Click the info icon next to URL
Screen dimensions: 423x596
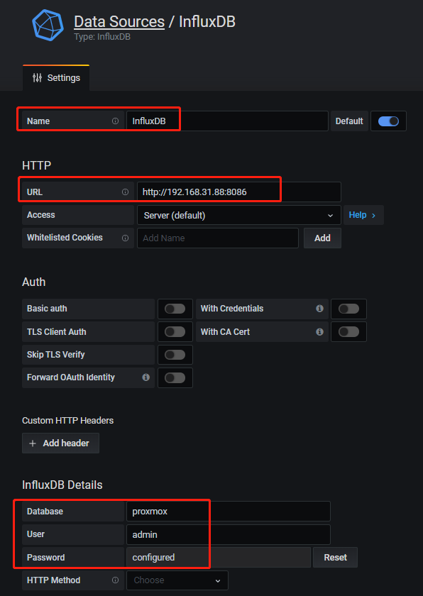tap(125, 192)
